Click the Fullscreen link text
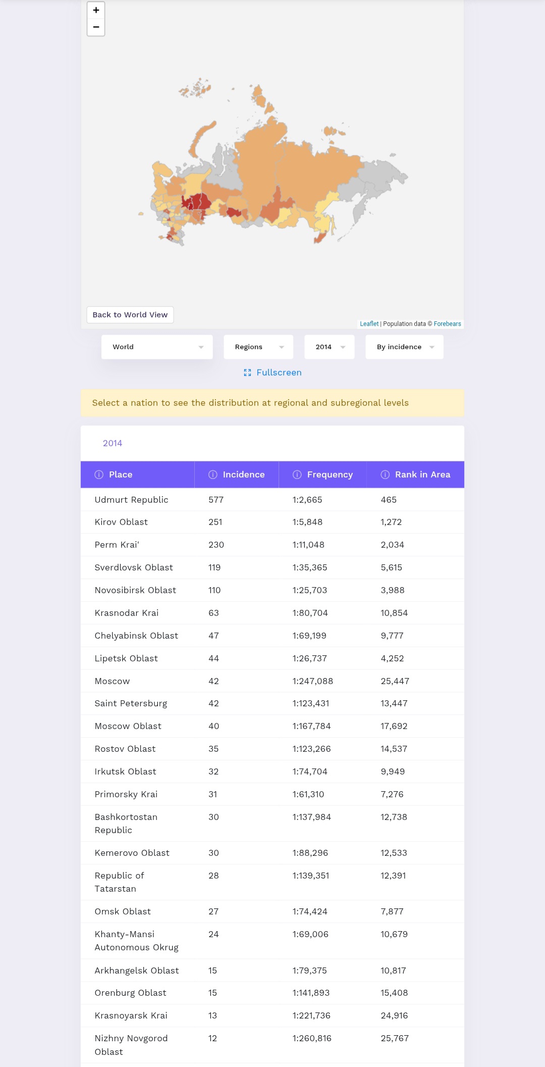Screen dimensions: 545x1067 click(279, 372)
